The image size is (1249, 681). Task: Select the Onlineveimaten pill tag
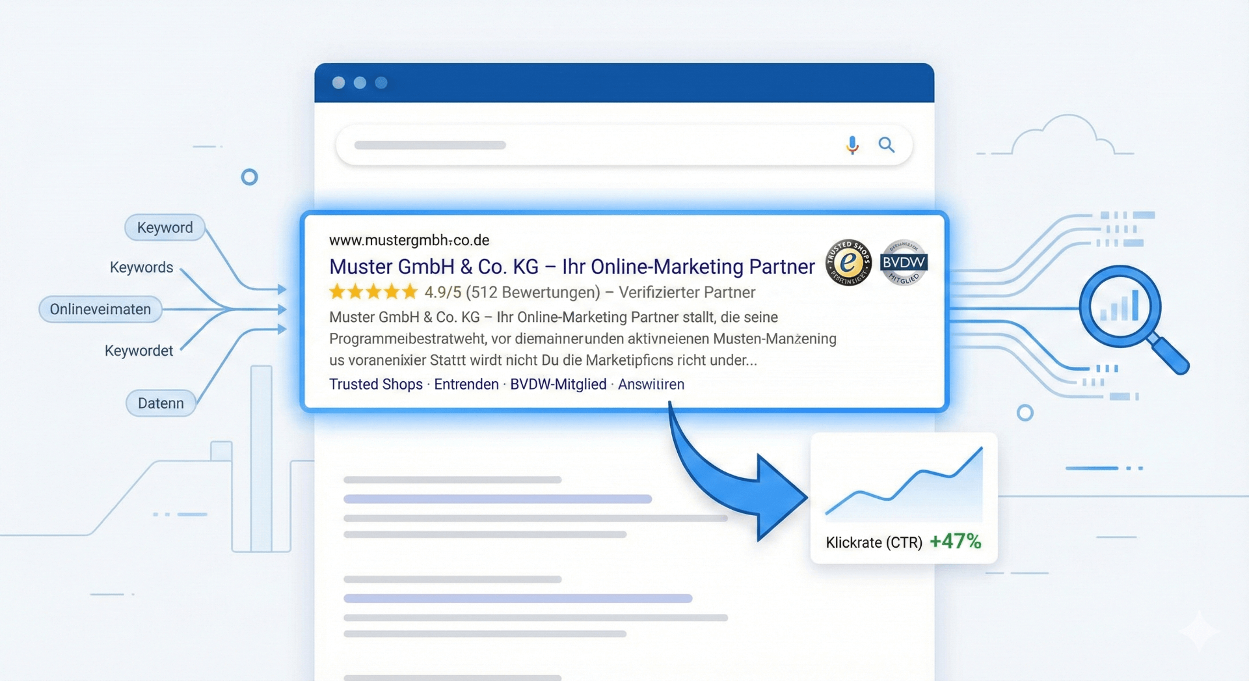[100, 310]
